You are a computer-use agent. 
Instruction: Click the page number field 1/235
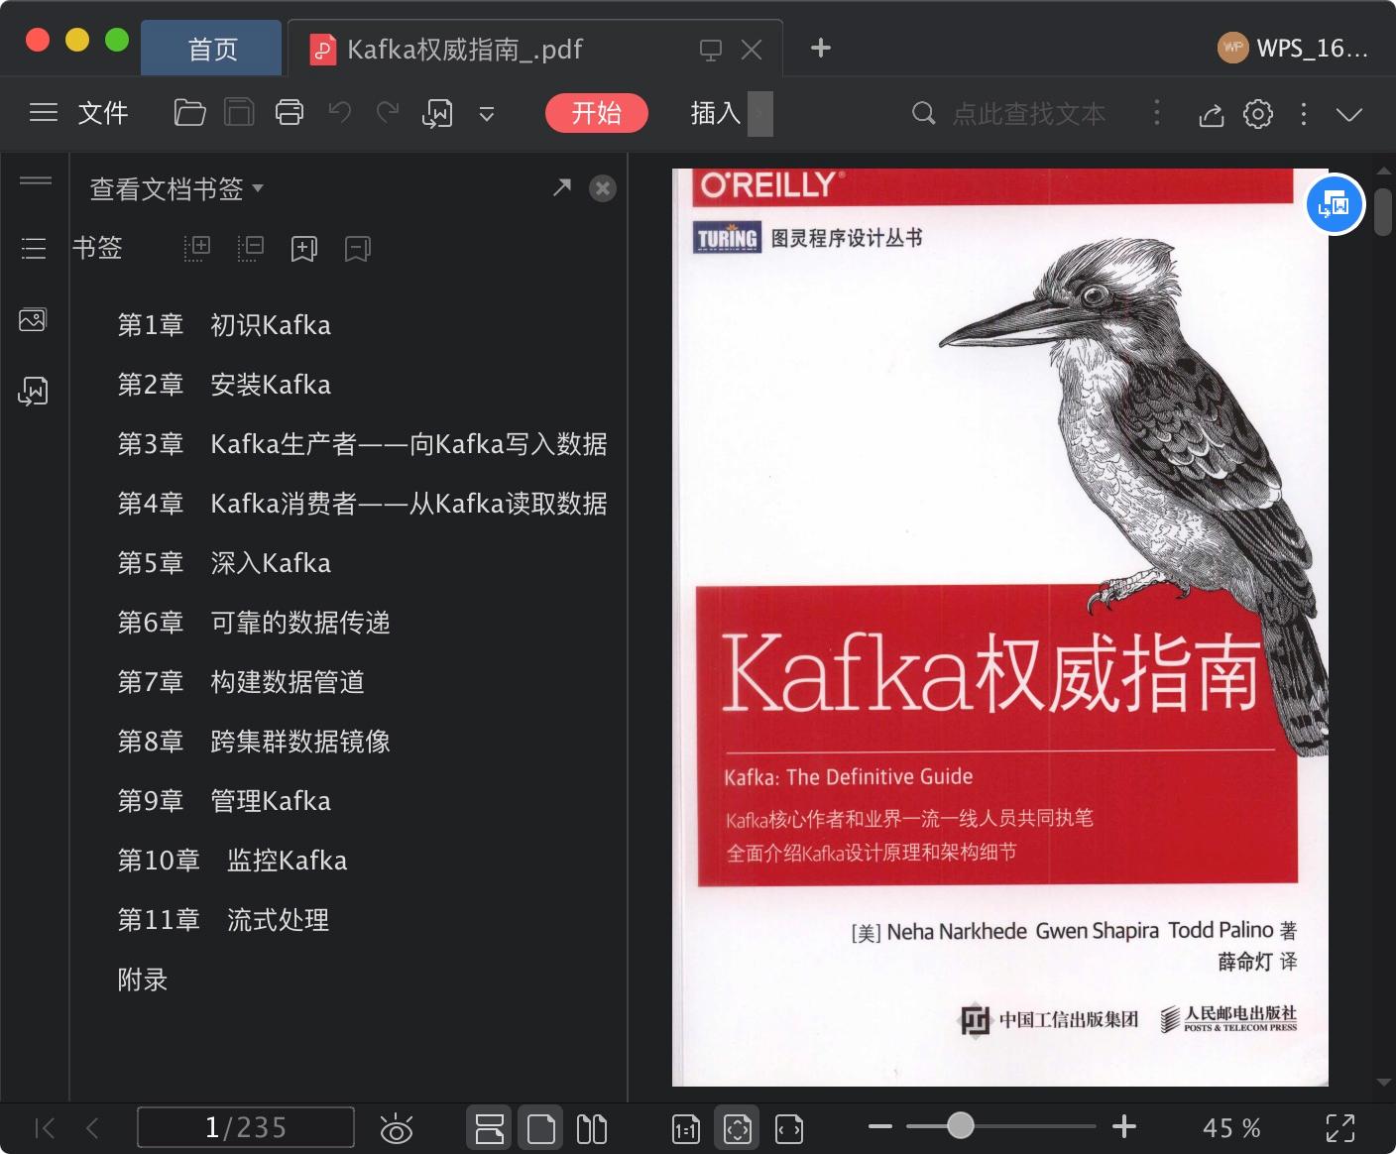coord(246,1127)
